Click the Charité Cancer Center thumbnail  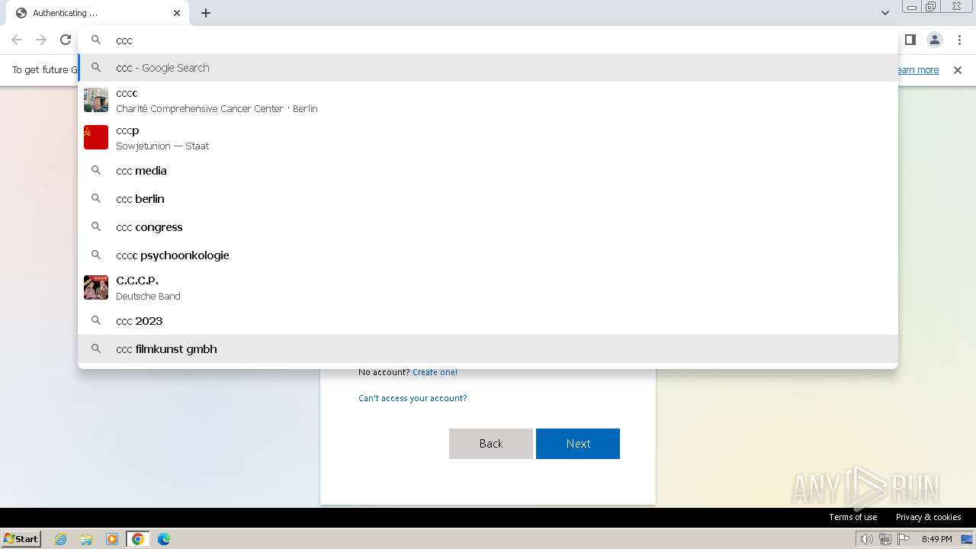pyautogui.click(x=96, y=100)
